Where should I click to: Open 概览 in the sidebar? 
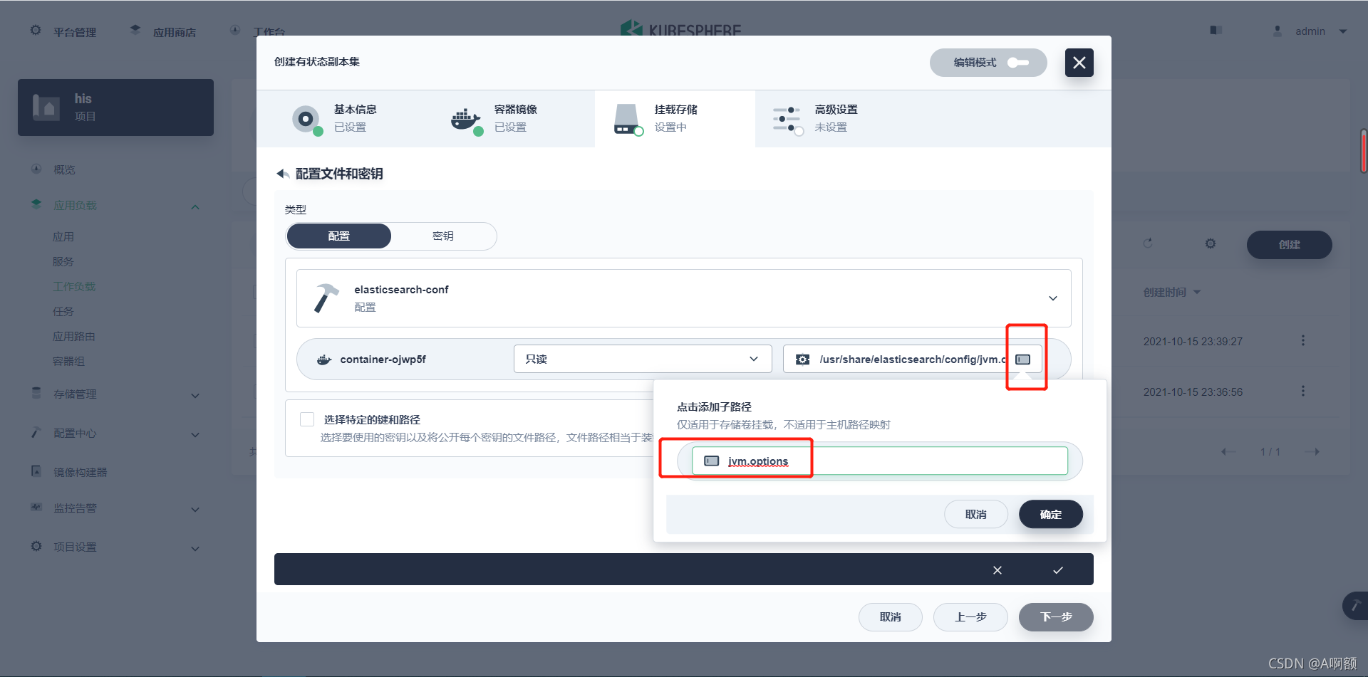coord(64,169)
